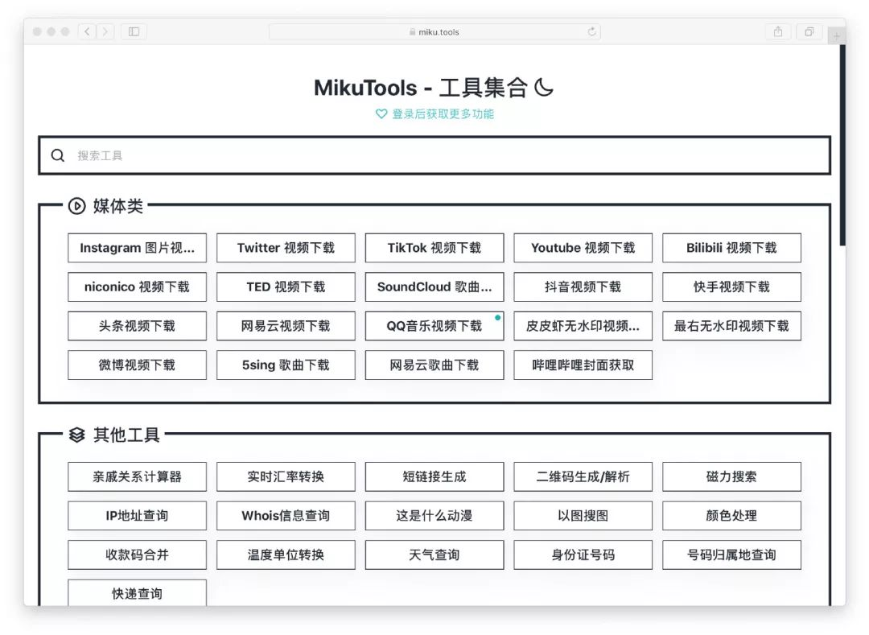Screen dimensions: 869x635
Task: Open a new tab with the plus button
Action: click(x=836, y=36)
